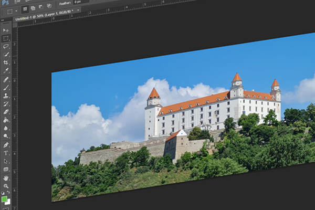Select the Rounded Rectangle shape tool
This screenshot has width=315, height=210.
tap(6, 169)
